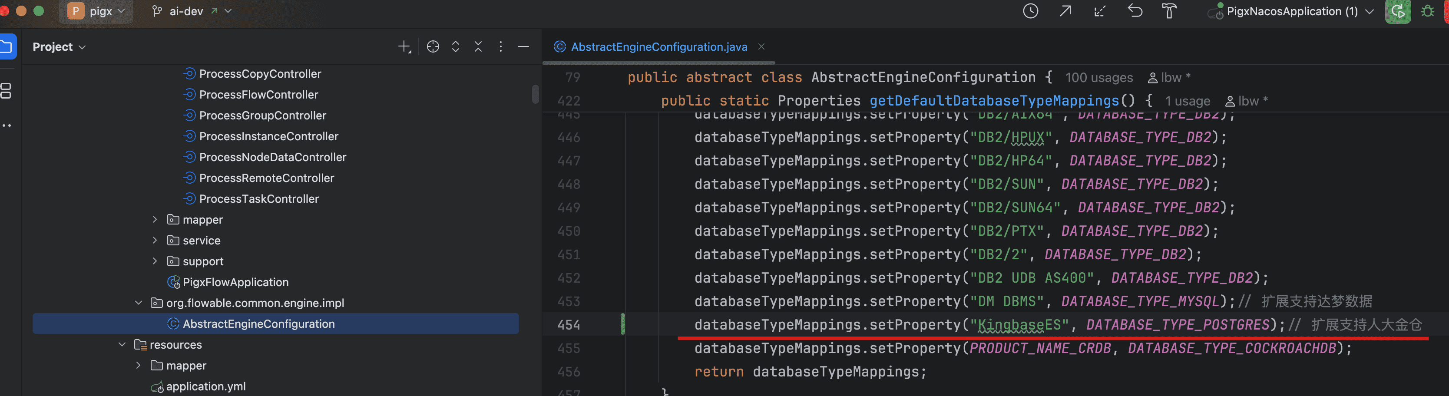Screen dimensions: 1449x396
Task: Click the Rollback undo arrow icon
Action: [x=1135, y=11]
